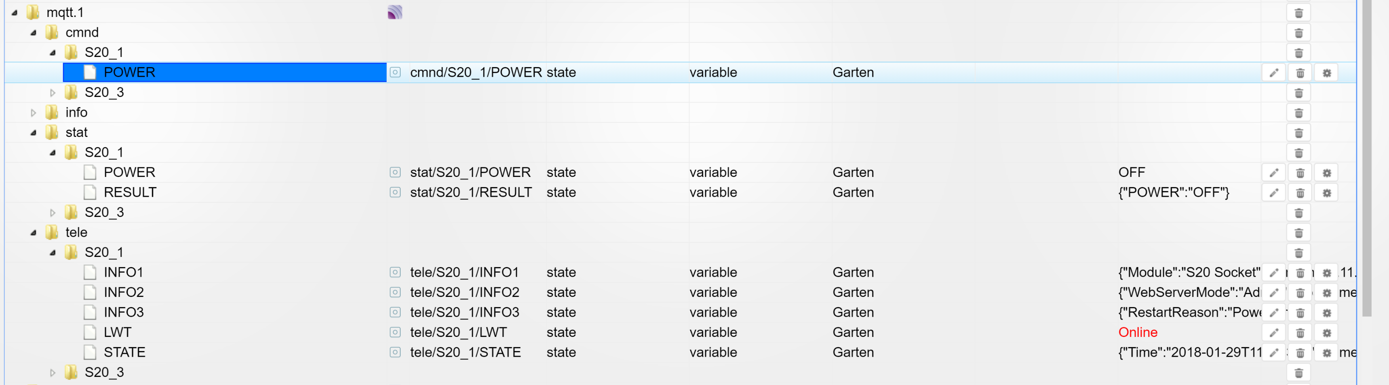
Task: Edit the cmnd/S20_1/POWER object
Action: pyautogui.click(x=1273, y=73)
